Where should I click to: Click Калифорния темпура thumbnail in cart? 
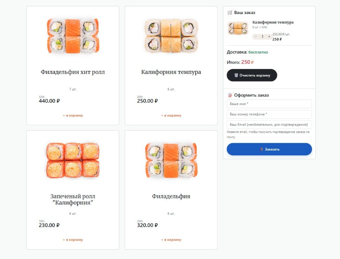238,28
